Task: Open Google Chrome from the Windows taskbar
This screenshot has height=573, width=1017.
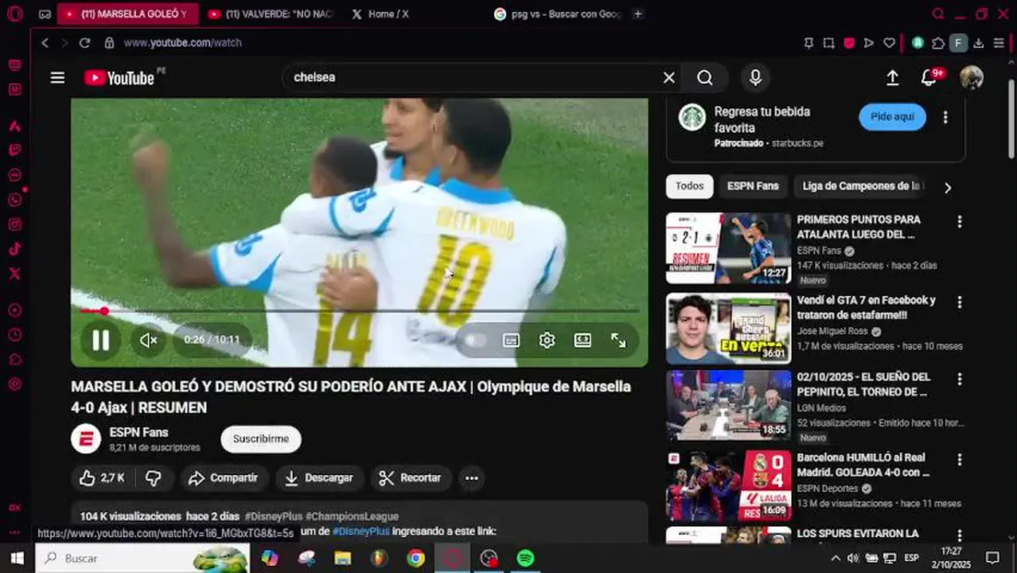Action: [415, 559]
